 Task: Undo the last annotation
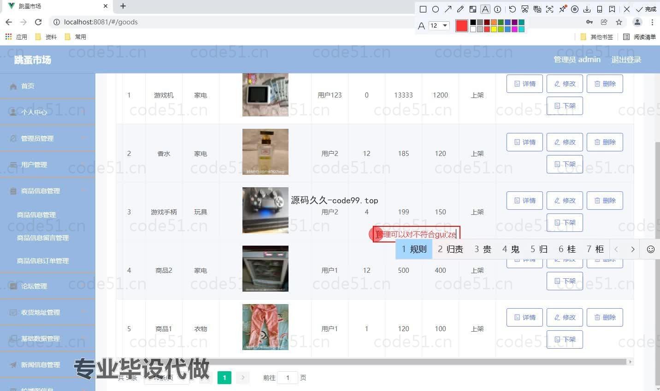point(513,9)
